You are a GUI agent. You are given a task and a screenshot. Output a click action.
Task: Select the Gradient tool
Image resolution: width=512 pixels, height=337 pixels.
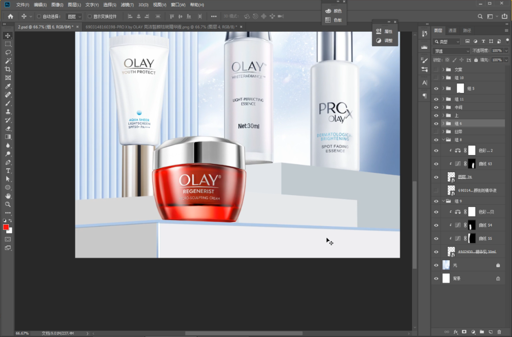(x=8, y=137)
